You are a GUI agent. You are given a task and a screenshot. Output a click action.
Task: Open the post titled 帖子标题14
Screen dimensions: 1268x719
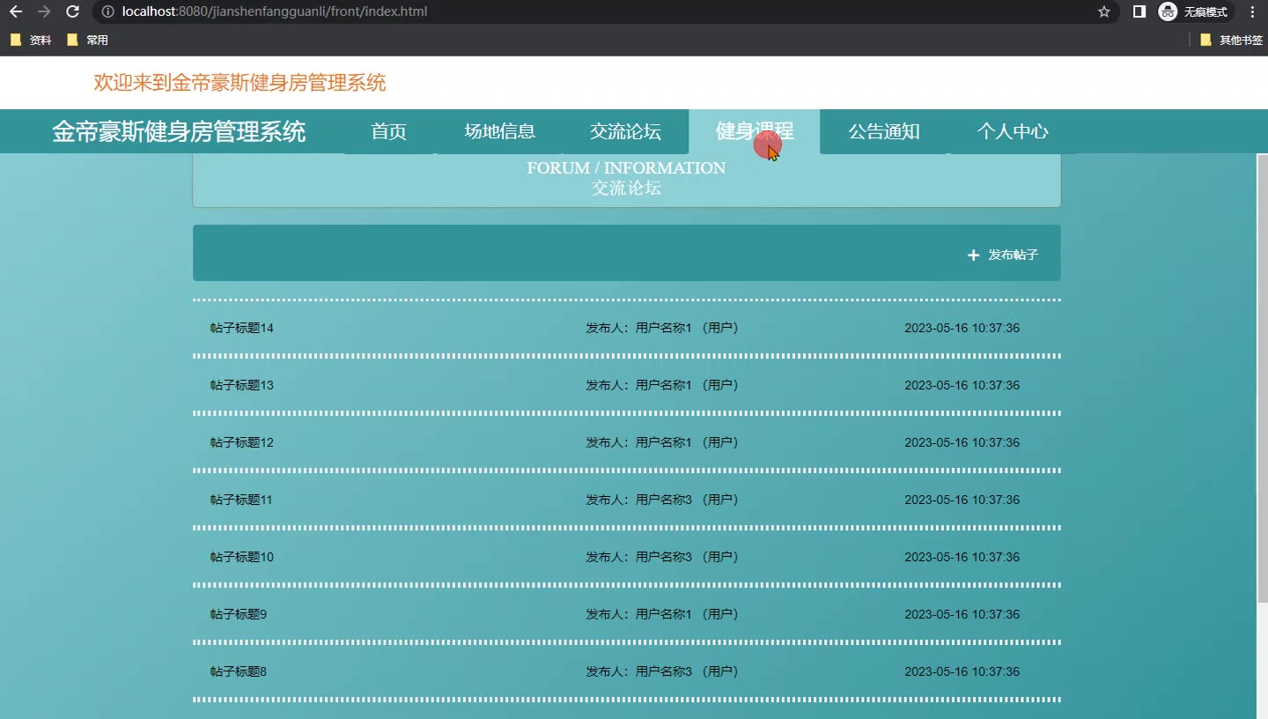(x=242, y=328)
